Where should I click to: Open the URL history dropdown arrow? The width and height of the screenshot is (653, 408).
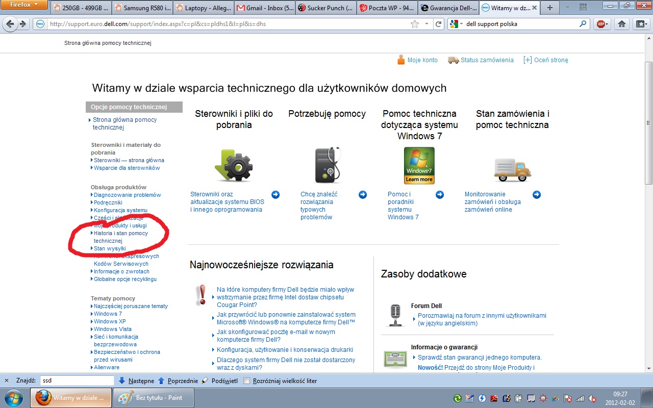tap(426, 24)
